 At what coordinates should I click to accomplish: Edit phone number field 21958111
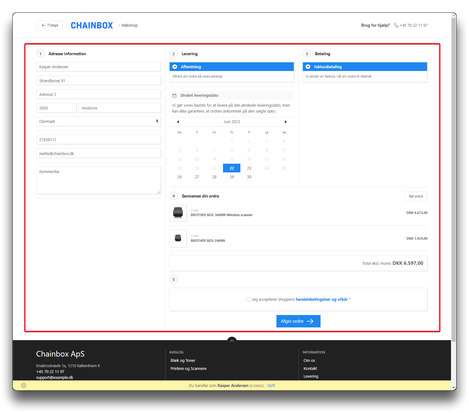98,140
